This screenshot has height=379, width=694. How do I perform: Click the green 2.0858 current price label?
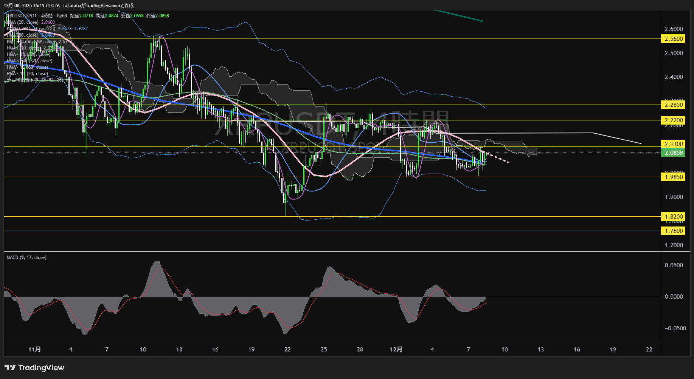tap(673, 153)
